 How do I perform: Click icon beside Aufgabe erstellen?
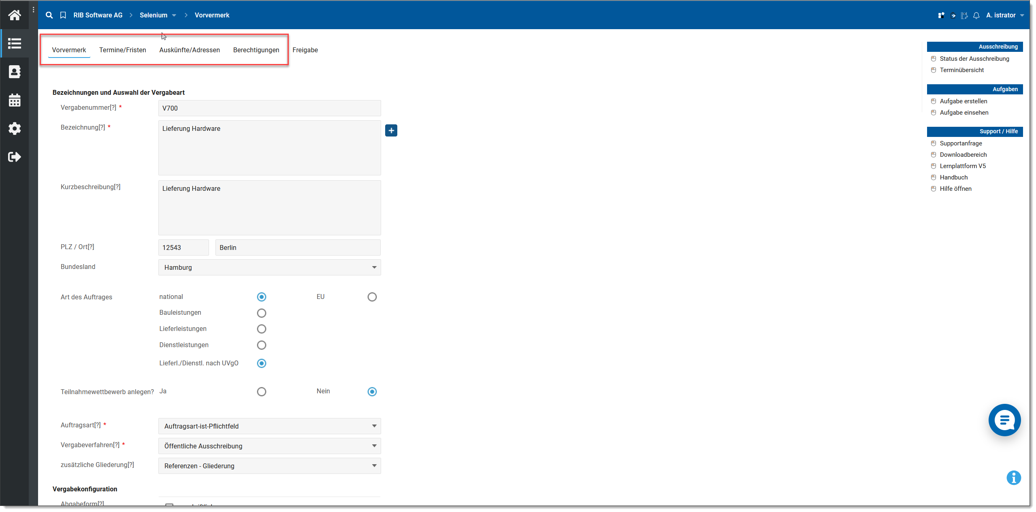click(934, 101)
